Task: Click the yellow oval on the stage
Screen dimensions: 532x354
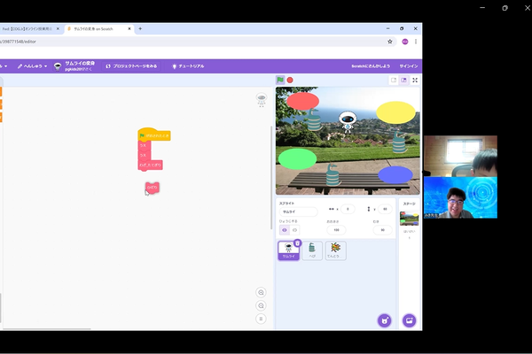Action: coord(395,112)
